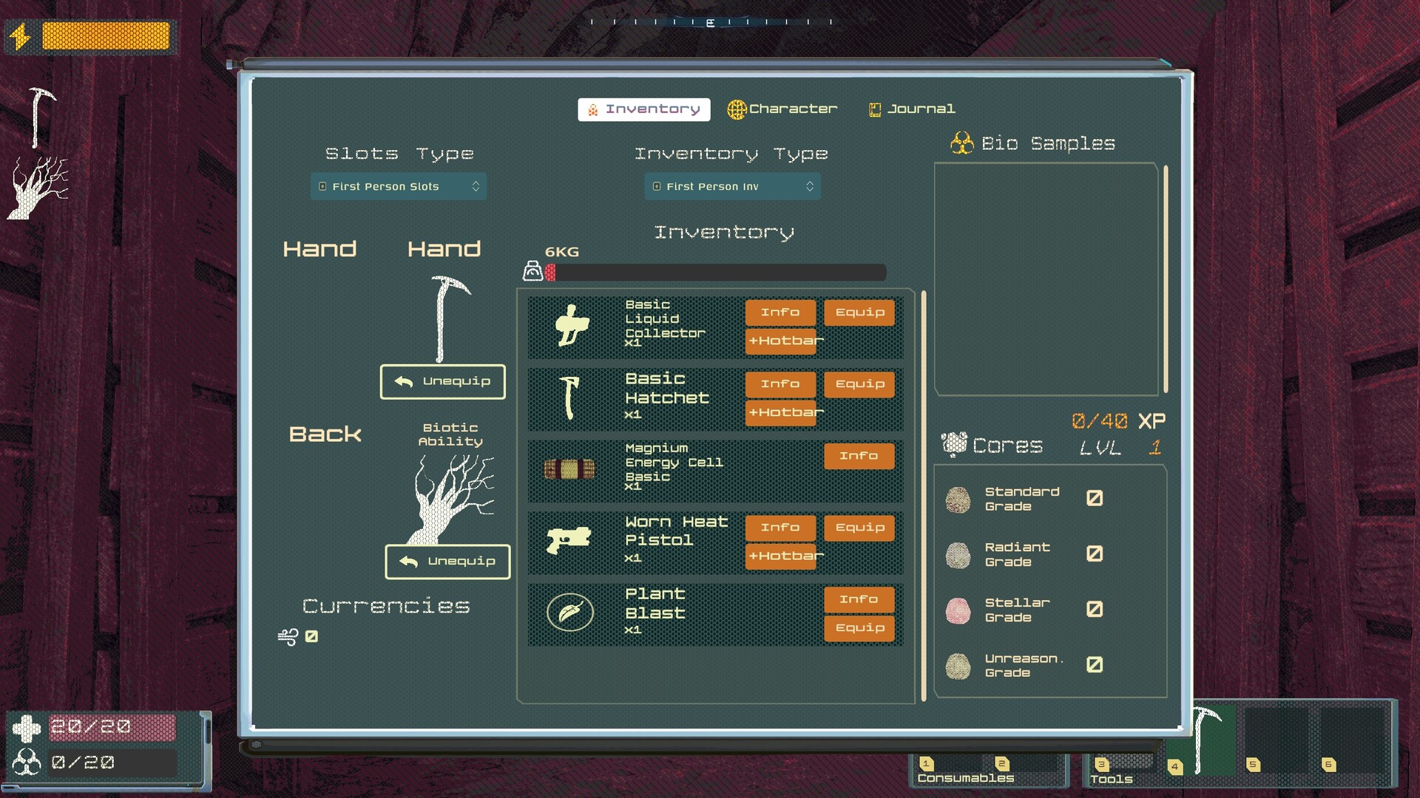Equip the Worn Heat Pistol
This screenshot has height=798, width=1420.
(859, 528)
